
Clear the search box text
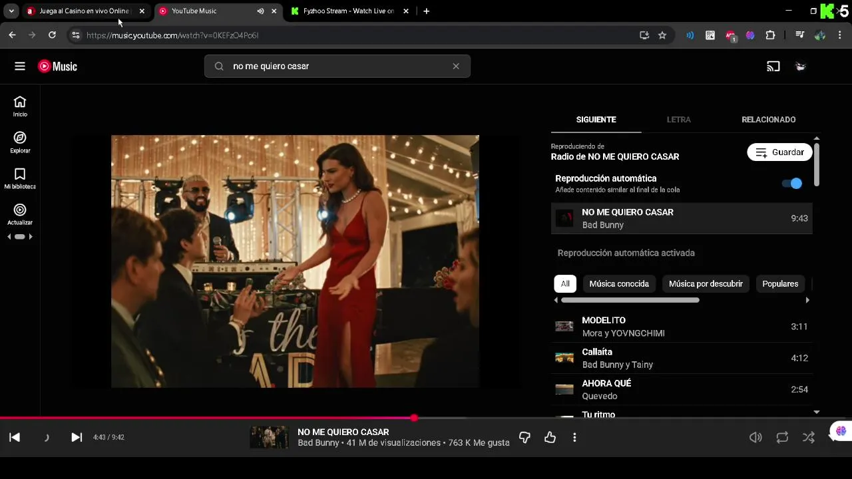pyautogui.click(x=456, y=66)
